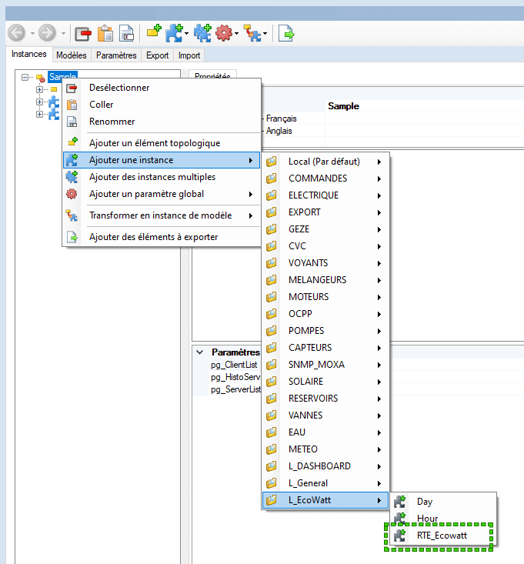
Task: Choose Ajouter des instances multiples
Action: click(162, 177)
